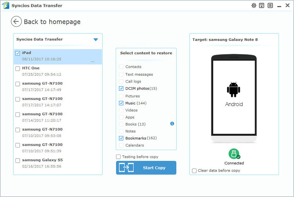The height and width of the screenshot is (197, 294).
Task: Enable Clear data before copy
Action: pyautogui.click(x=194, y=171)
